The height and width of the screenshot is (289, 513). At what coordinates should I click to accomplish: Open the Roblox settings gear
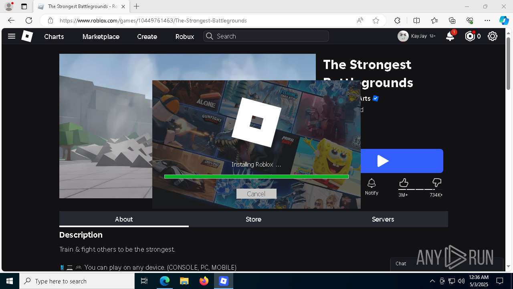[x=493, y=36]
